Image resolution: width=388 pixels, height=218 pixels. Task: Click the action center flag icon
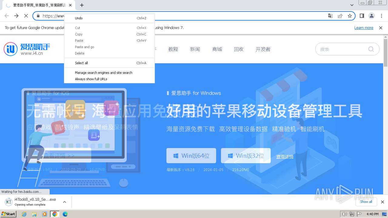click(359, 214)
